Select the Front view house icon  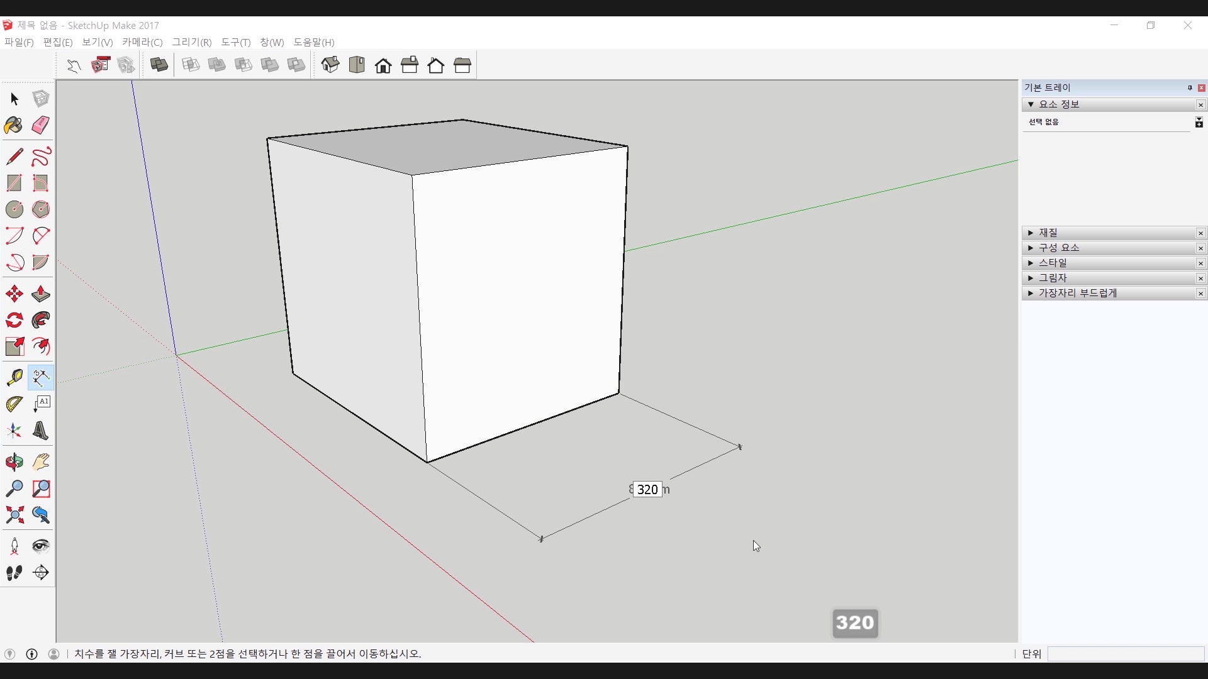tap(383, 65)
